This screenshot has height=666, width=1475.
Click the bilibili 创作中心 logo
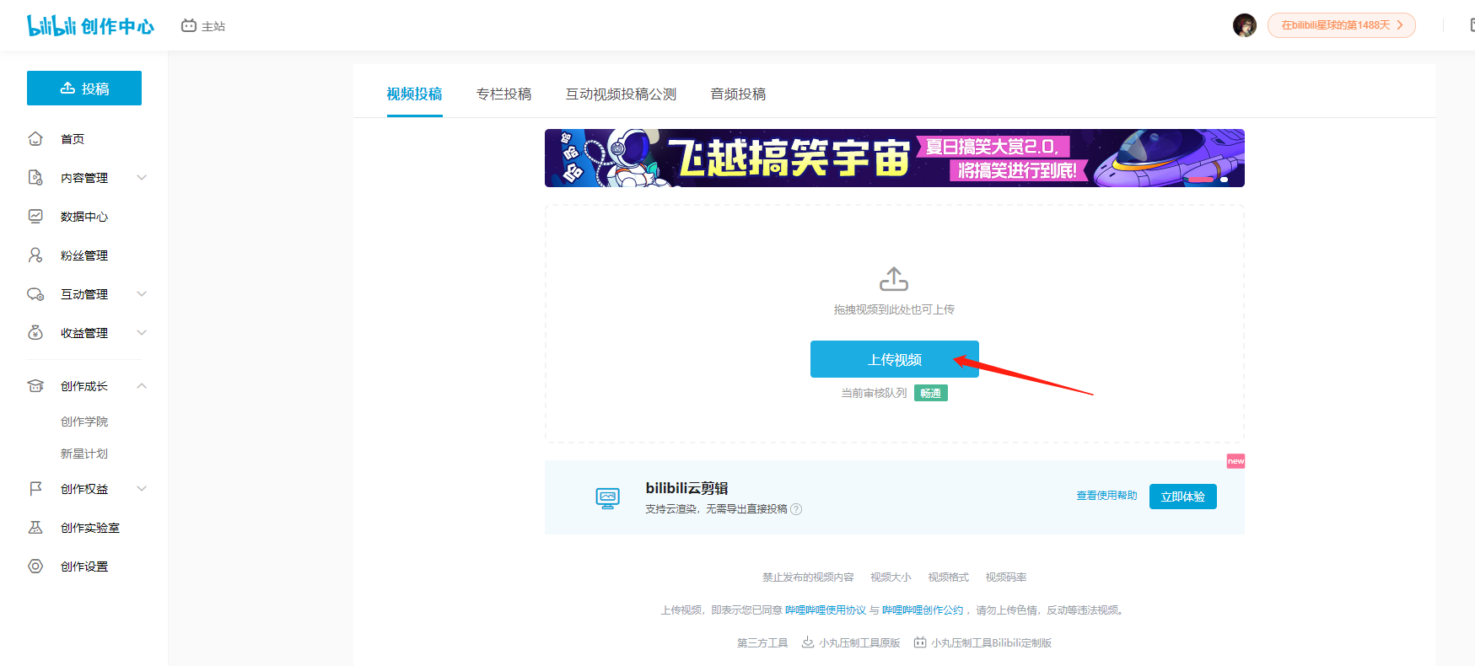[90, 26]
